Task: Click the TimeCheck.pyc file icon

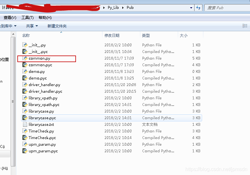Action: tap(25, 137)
